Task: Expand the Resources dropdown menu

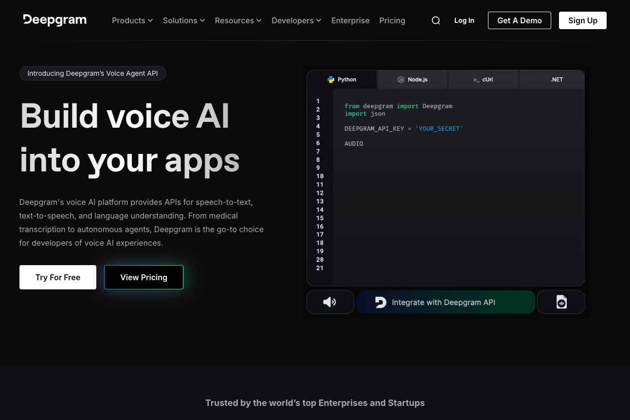Action: tap(238, 20)
